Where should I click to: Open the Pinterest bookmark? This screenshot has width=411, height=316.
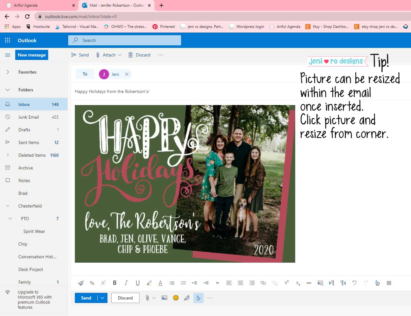[x=164, y=27]
